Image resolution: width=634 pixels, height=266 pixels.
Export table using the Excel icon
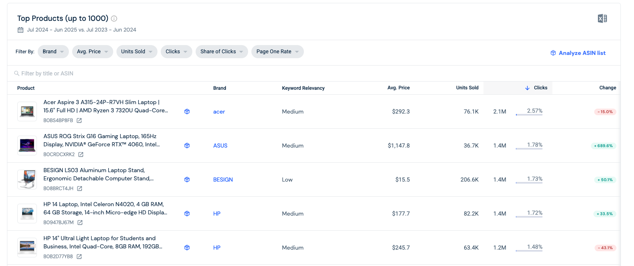(x=602, y=18)
